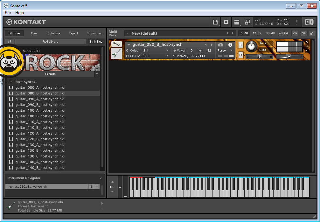Click the exclamation panic button
320x222 pixels.
[x=297, y=22]
